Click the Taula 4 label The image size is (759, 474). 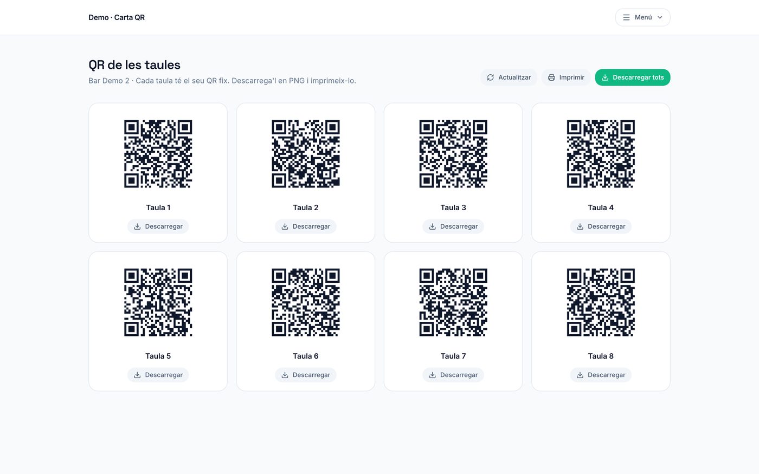[601, 207]
